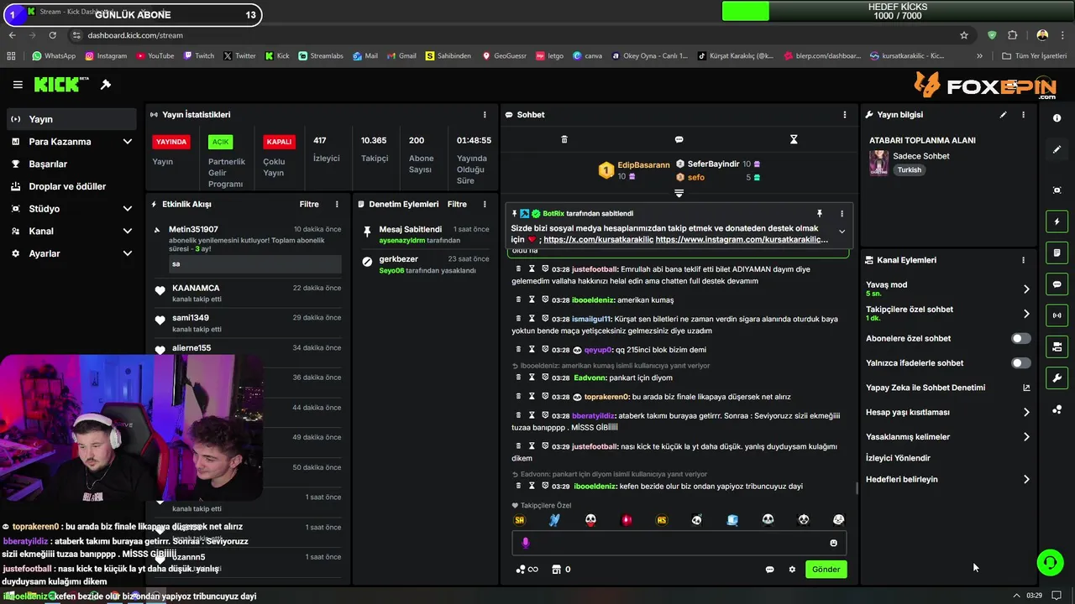Open the hamburger menu beside the Kick logo
The width and height of the screenshot is (1075, 604).
pos(18,85)
